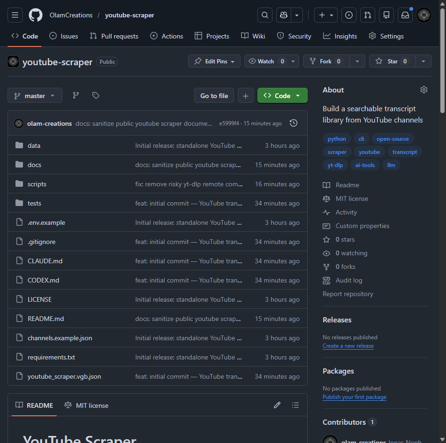446x443 pixels.
Task: Select the python topic tag
Action: [337, 138]
